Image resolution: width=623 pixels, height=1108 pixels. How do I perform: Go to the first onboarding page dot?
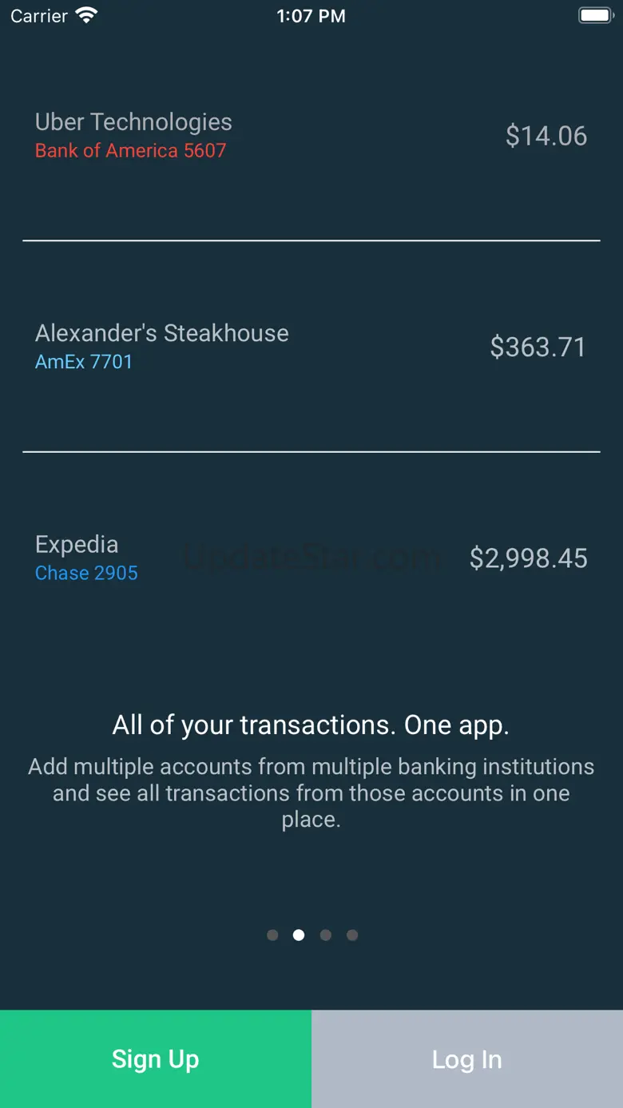click(x=272, y=935)
